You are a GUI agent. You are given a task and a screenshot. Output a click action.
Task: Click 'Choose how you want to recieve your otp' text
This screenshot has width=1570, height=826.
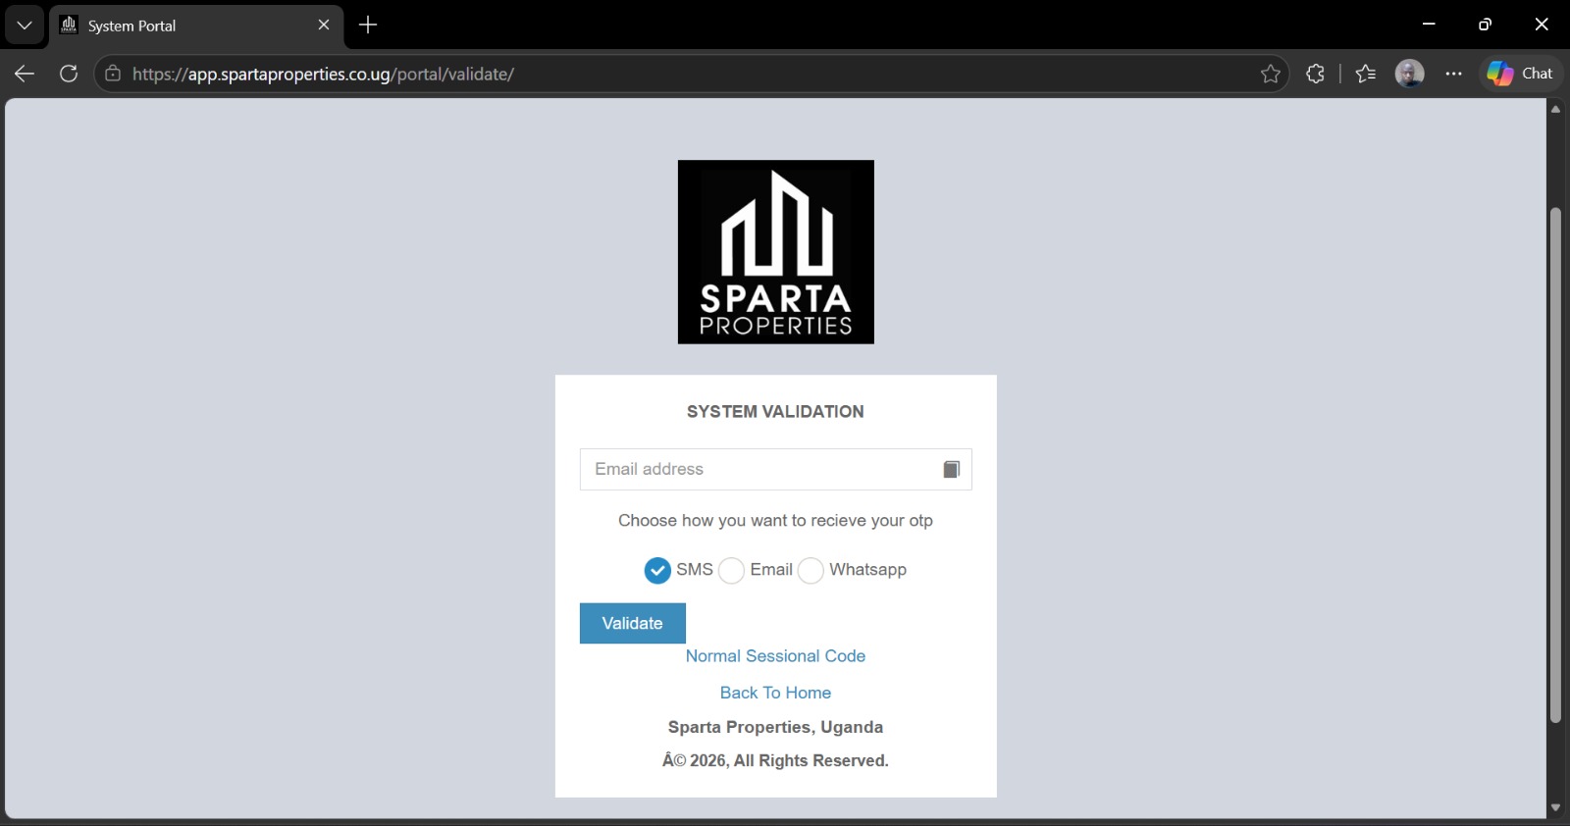pyautogui.click(x=775, y=521)
